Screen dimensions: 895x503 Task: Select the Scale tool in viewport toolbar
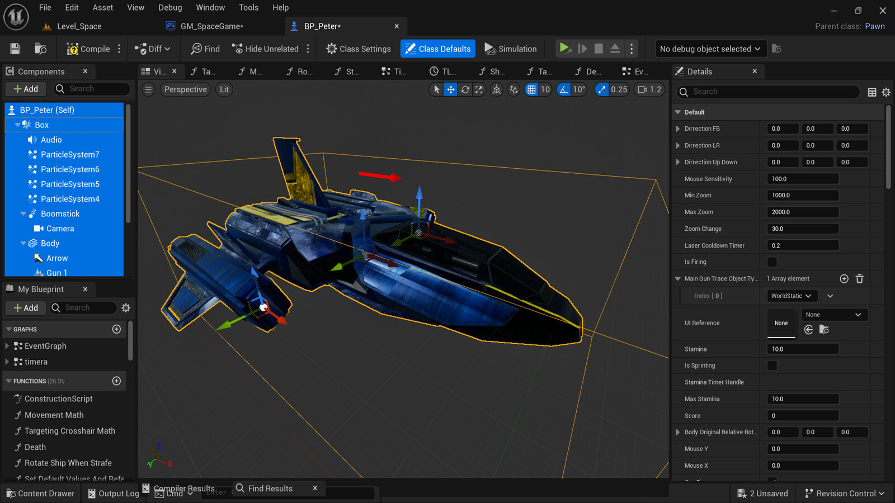pos(479,89)
